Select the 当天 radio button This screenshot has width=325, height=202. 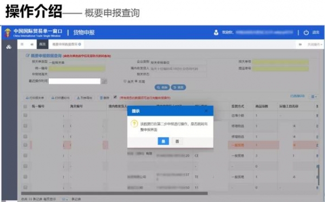pyautogui.click(x=125, y=81)
